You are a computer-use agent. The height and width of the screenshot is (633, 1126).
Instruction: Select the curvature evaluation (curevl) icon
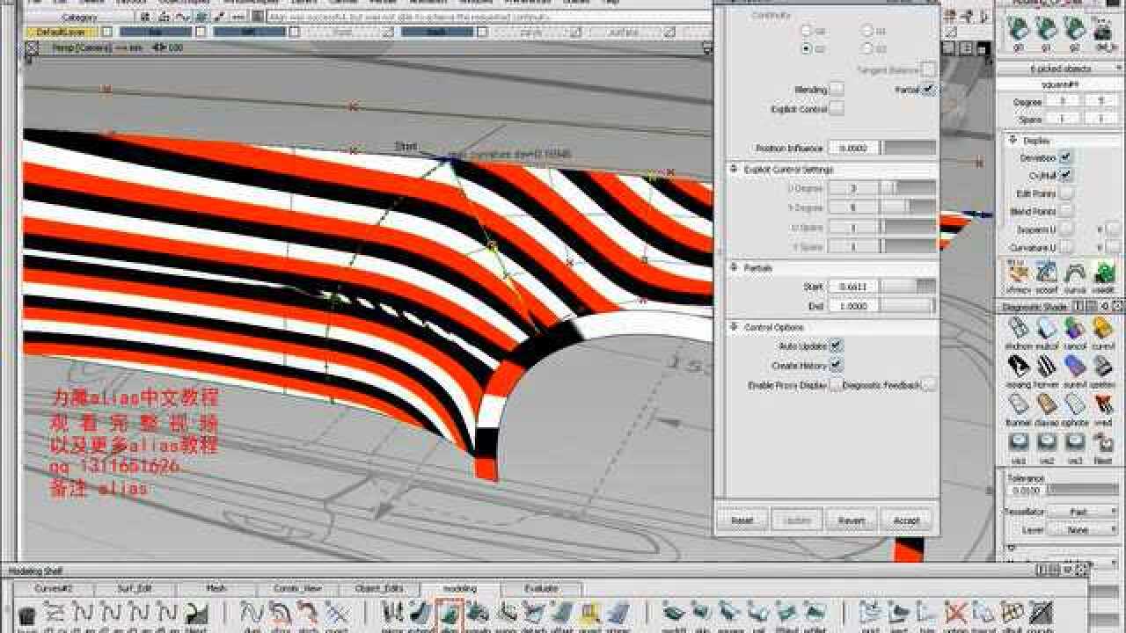[x=1103, y=329]
